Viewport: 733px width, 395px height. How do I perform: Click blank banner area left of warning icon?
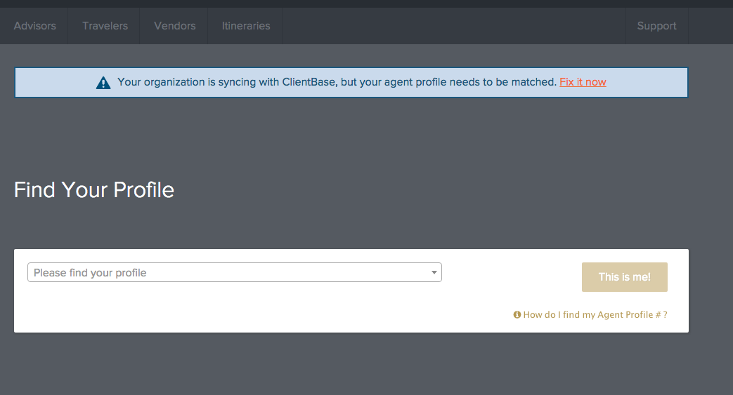[53, 83]
